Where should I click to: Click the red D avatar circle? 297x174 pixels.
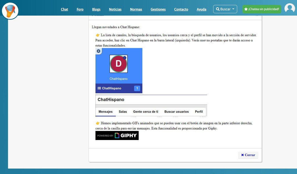pyautogui.click(x=118, y=64)
